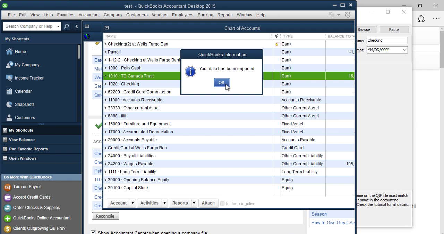Click QuickBooks Online Accountant icon

pos(7,218)
